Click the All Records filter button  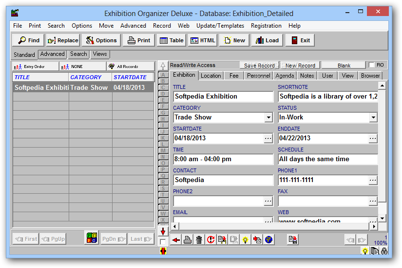(x=131, y=67)
